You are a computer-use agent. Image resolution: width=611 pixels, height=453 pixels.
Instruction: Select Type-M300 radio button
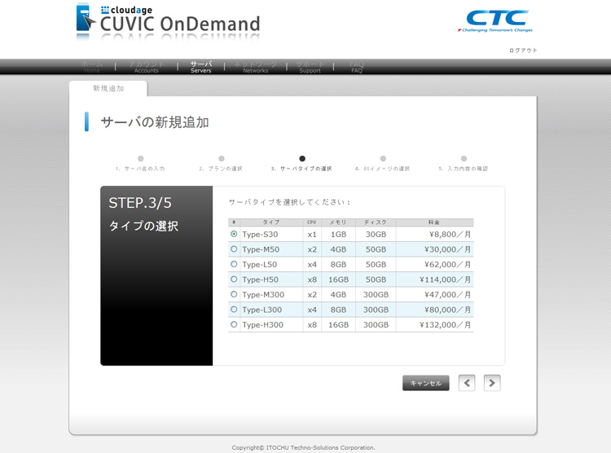235,294
